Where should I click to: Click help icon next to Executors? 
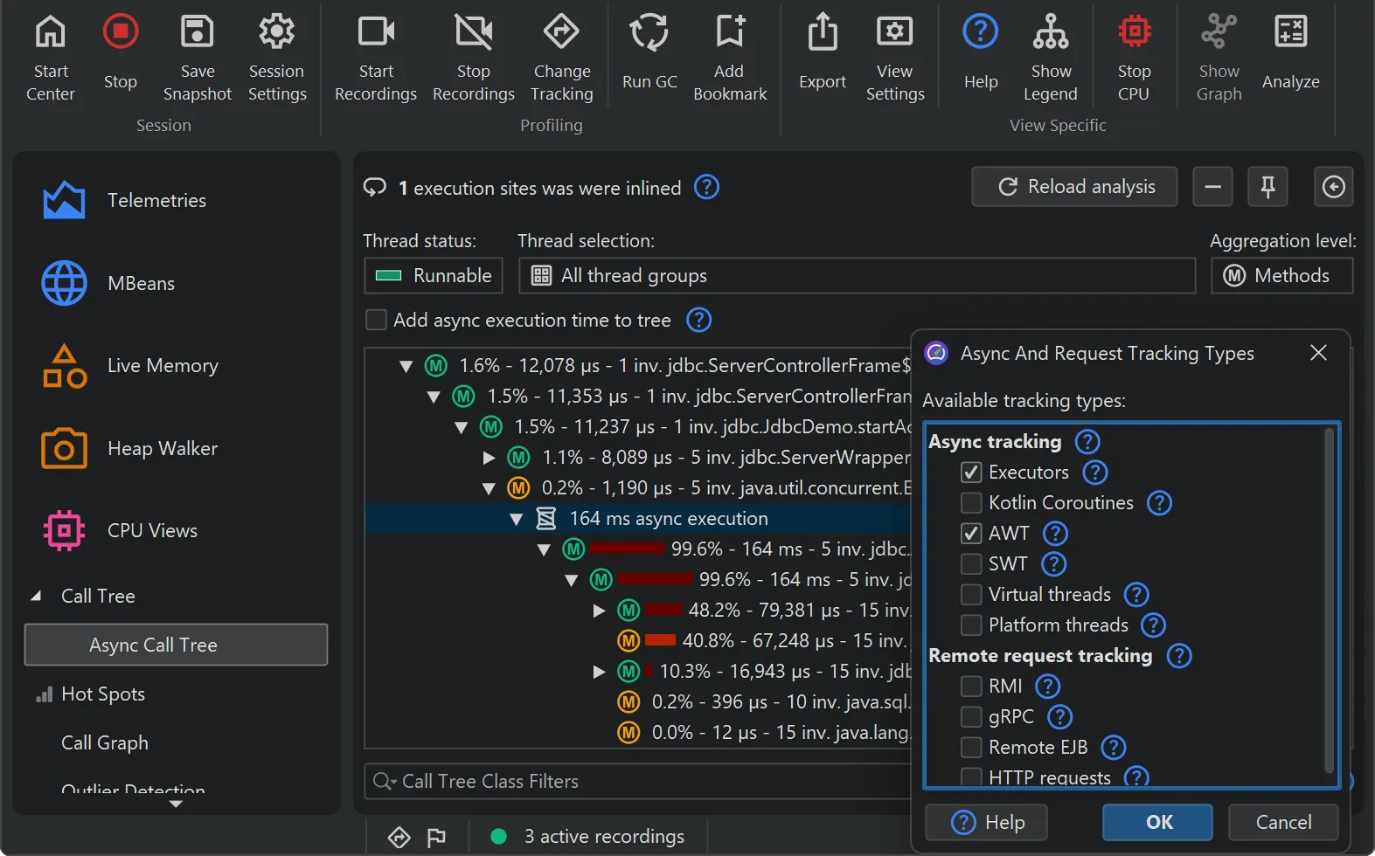(1095, 473)
